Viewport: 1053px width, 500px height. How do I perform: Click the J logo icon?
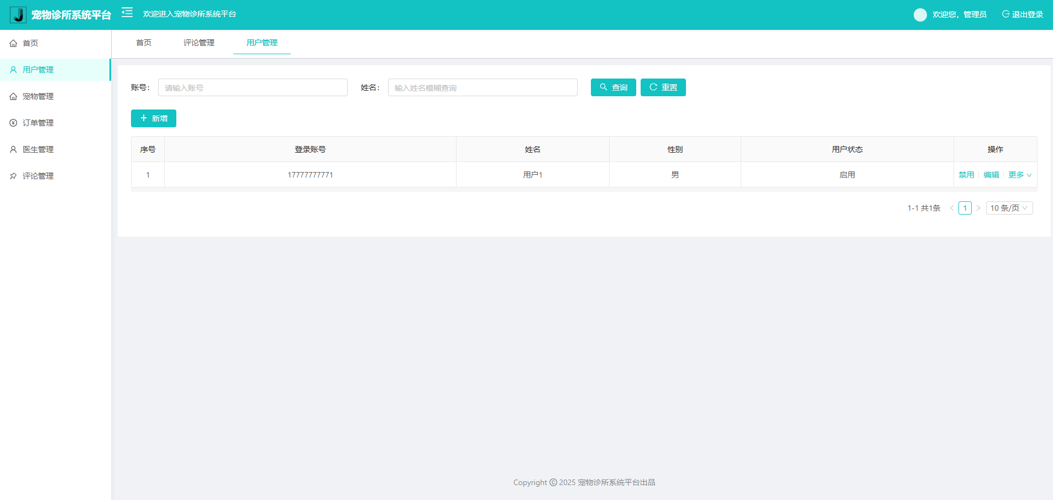click(18, 15)
